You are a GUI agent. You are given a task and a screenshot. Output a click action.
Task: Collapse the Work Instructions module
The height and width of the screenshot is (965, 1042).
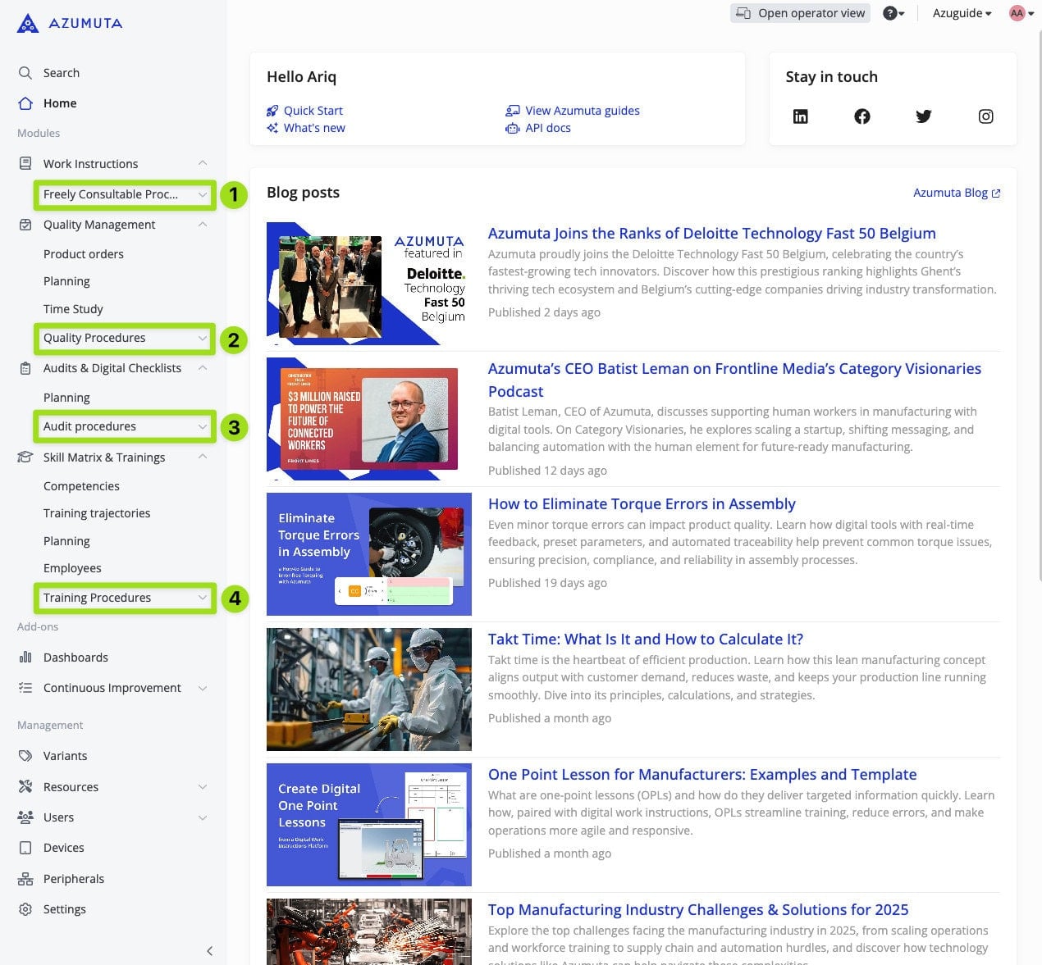tap(202, 163)
